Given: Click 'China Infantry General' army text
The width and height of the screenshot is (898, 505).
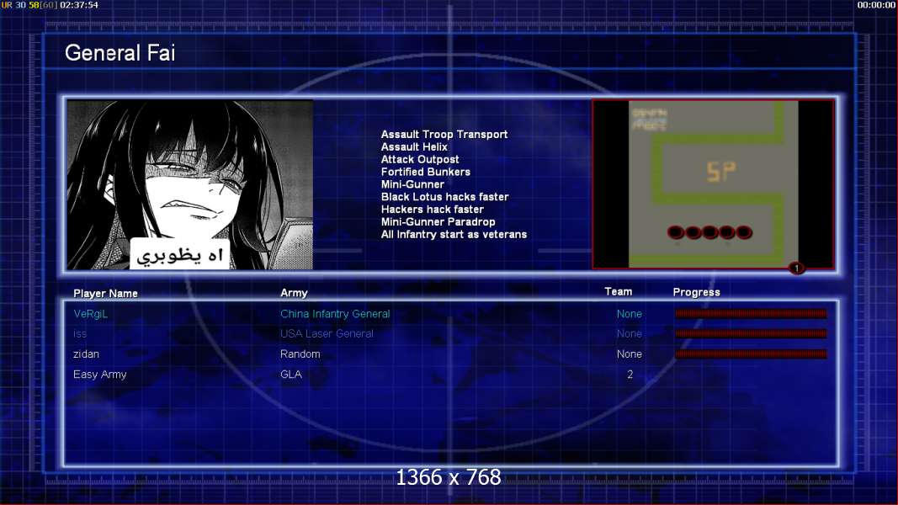Looking at the screenshot, I should (335, 314).
